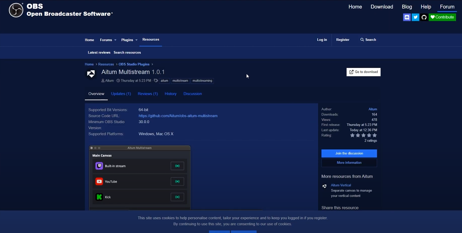Click the Search magnifier in the navbar
462x233 pixels.
(x=362, y=40)
